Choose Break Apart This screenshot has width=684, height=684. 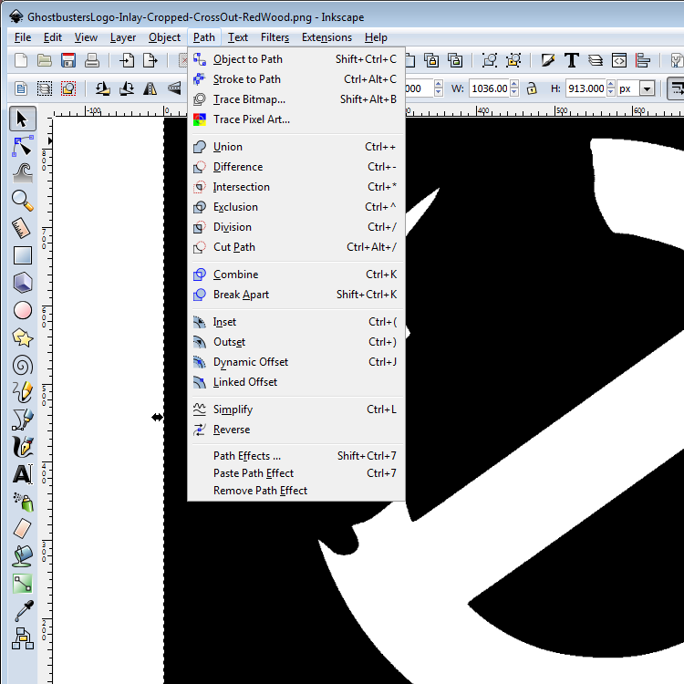tap(295, 295)
